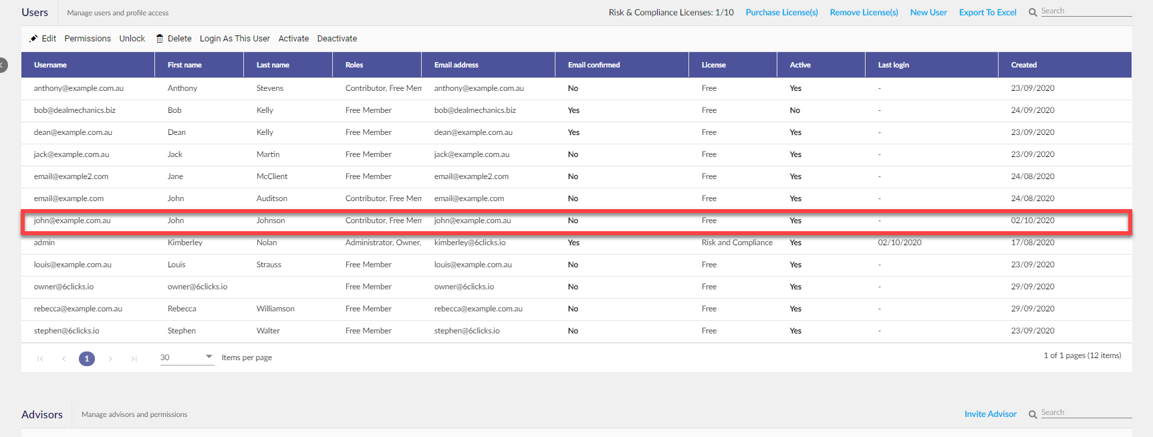Click the Administrator, Owner roles cell

(x=384, y=243)
